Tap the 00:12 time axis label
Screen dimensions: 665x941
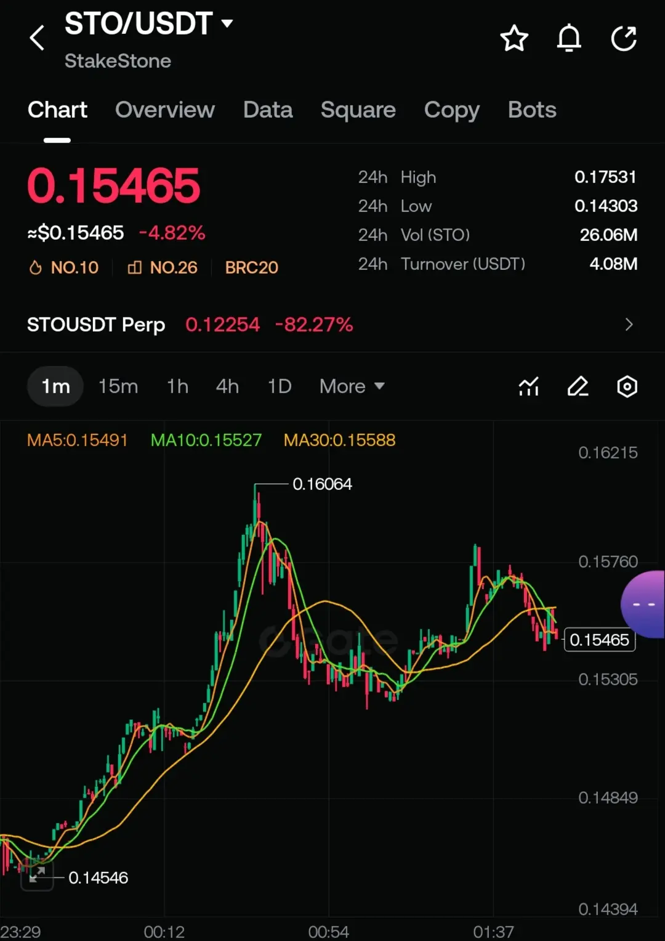pos(164,932)
